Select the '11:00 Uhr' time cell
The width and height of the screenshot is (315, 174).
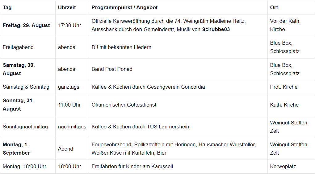[69, 105]
